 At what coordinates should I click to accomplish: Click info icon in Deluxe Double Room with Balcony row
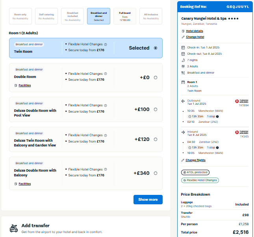pyautogui.click(x=106, y=169)
